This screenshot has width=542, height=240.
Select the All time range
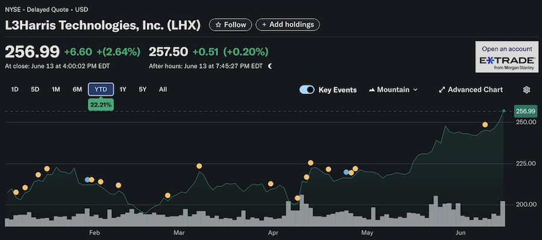163,90
